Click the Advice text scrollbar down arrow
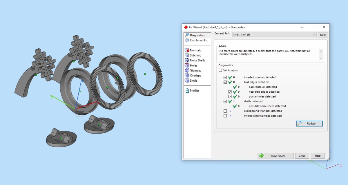Screen dimensions: 348x185 (x=320, y=58)
